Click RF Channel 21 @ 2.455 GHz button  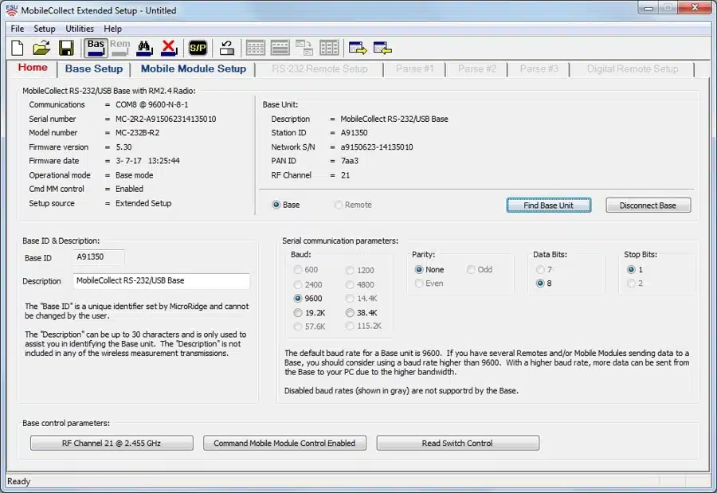pyautogui.click(x=112, y=444)
